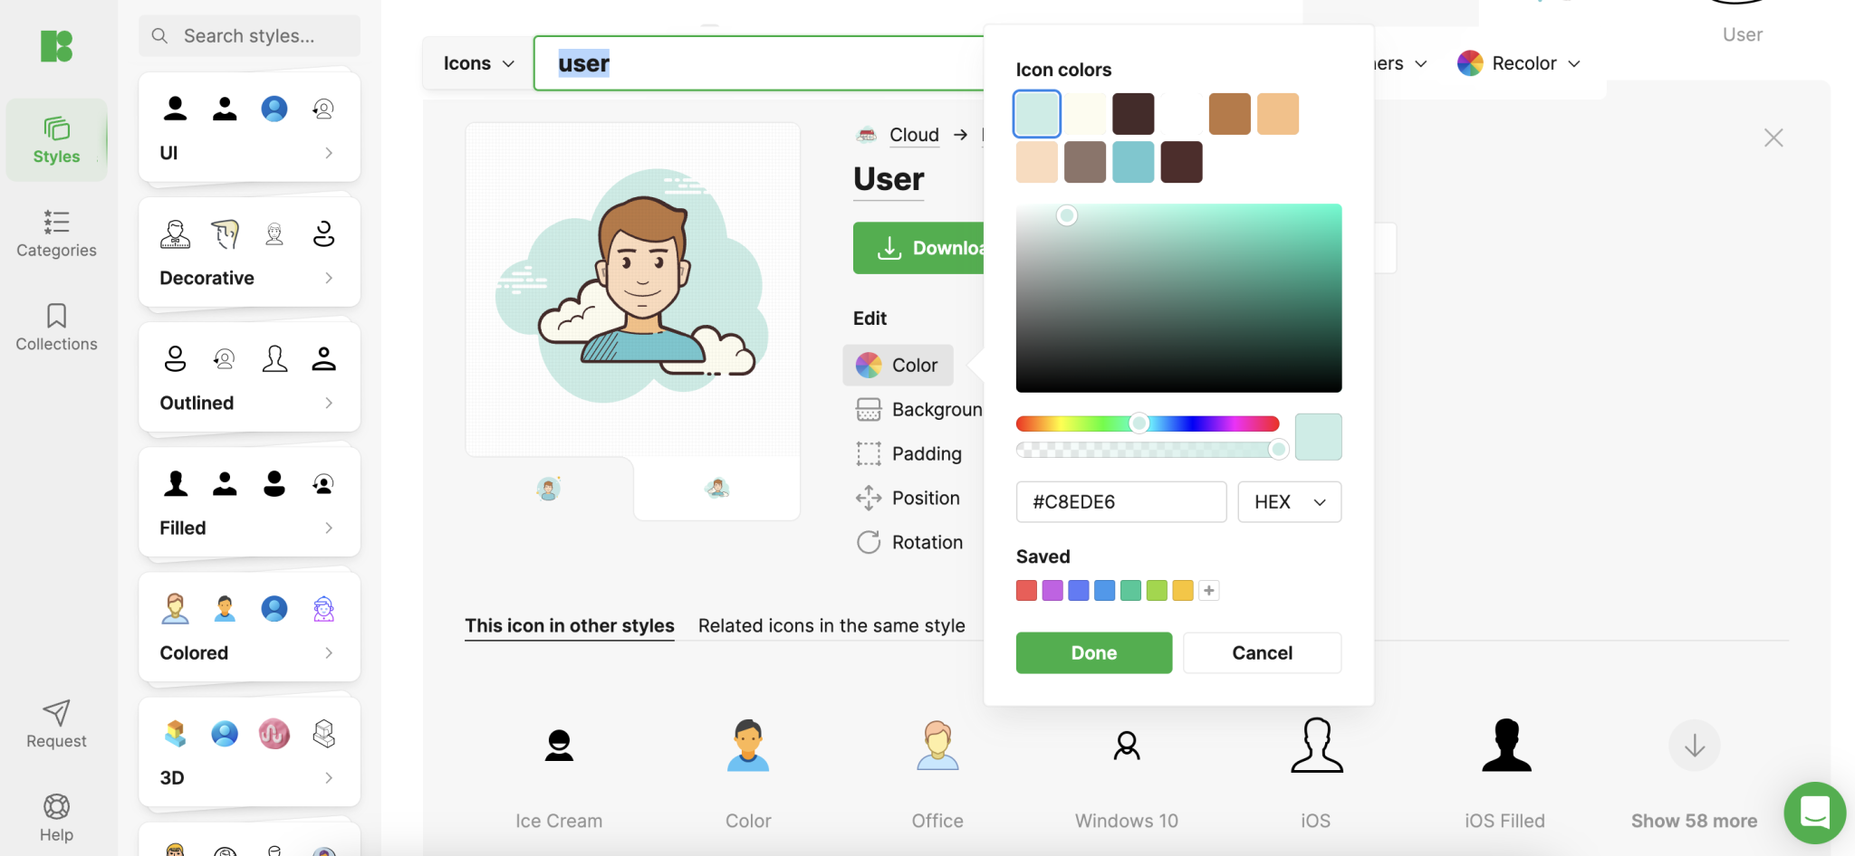Select the red saved color swatch

[x=1025, y=589]
